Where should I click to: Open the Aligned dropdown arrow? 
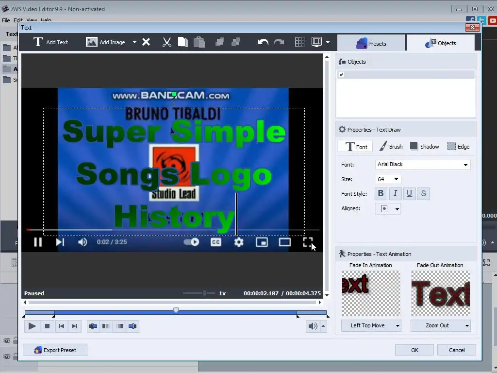397,209
